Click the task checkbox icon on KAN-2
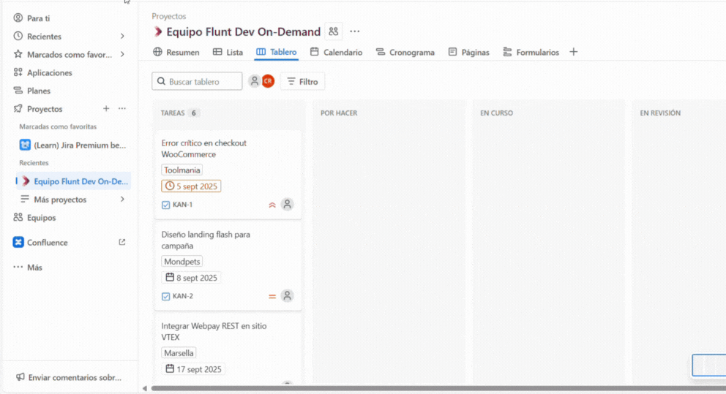Screen dimensions: 726x394 coord(166,297)
